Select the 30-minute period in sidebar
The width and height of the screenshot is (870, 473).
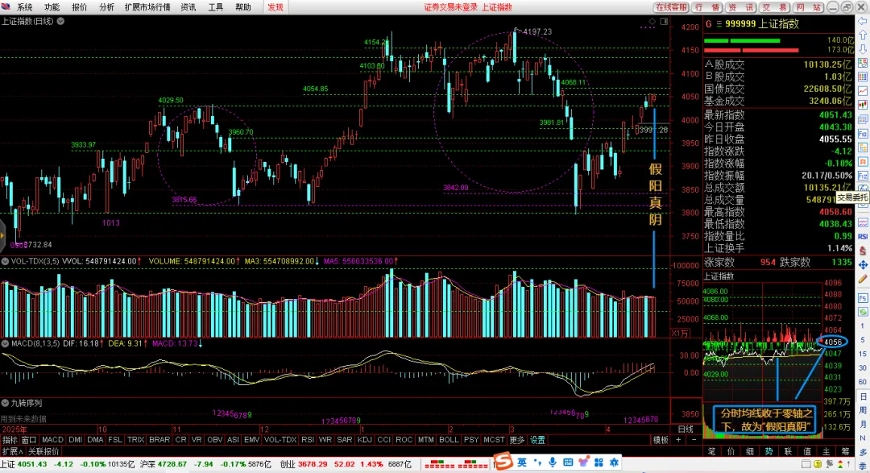point(863,367)
